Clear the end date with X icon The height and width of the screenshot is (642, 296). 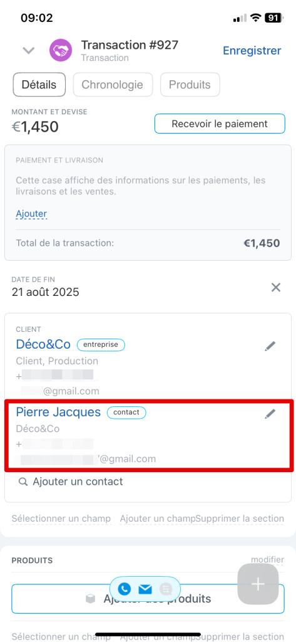(x=276, y=287)
